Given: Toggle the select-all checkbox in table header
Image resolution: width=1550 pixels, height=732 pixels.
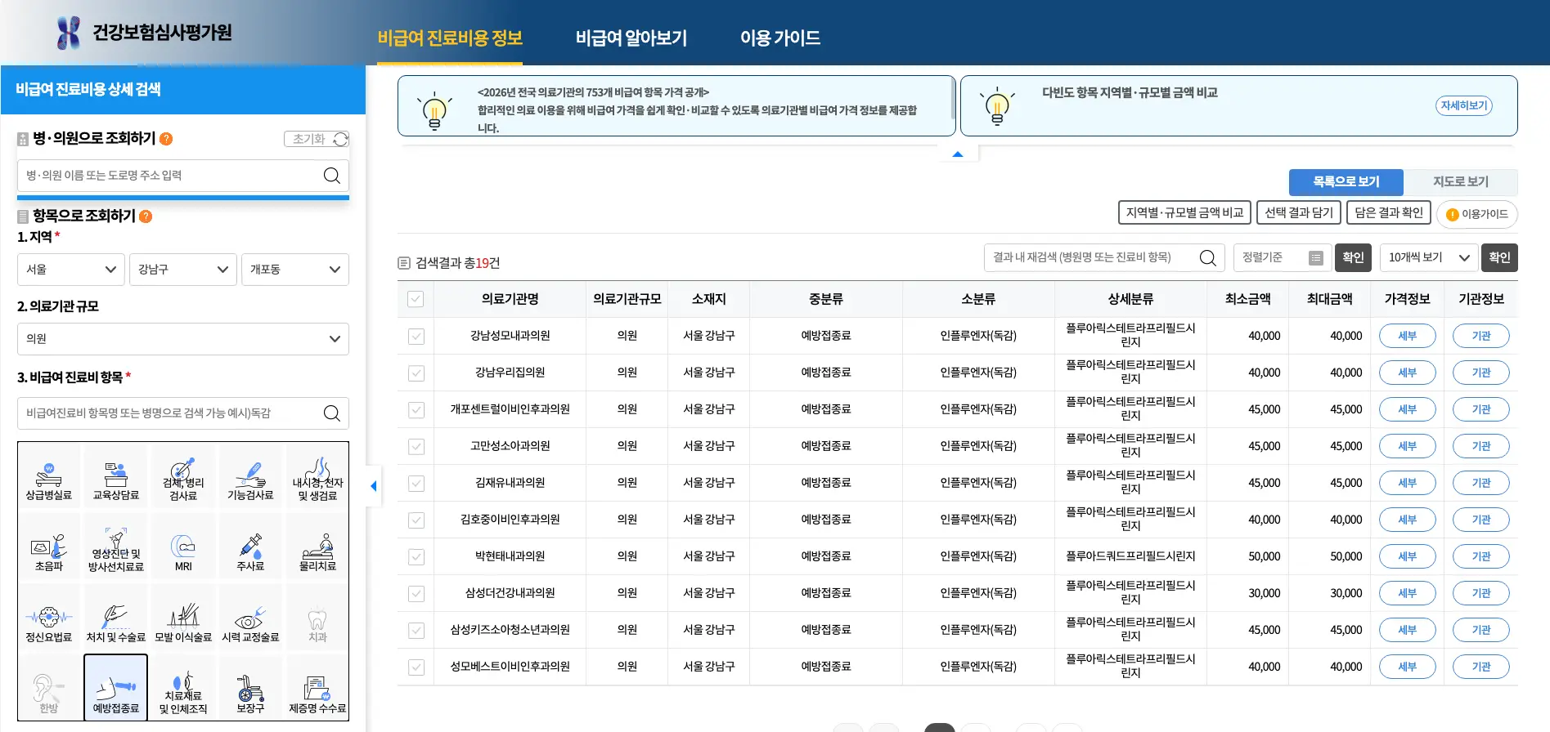Looking at the screenshot, I should 416,299.
